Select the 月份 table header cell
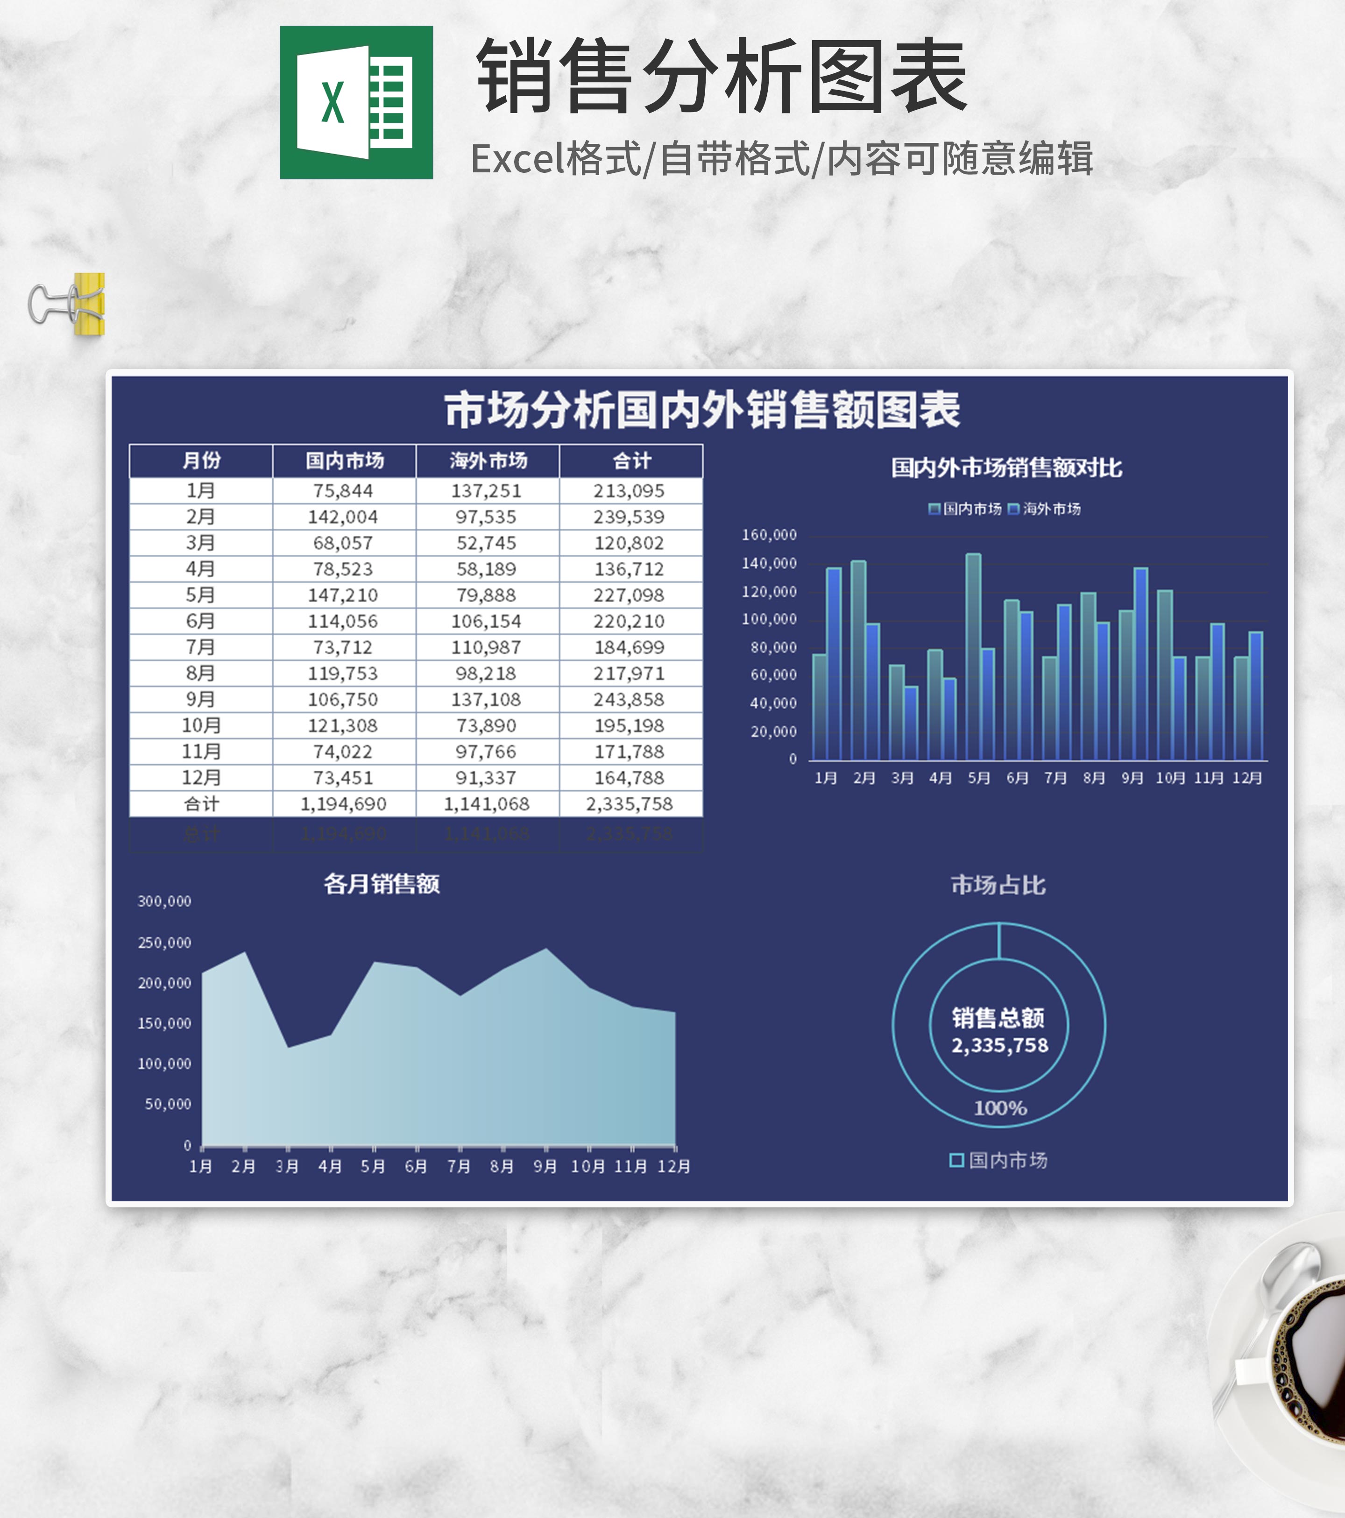Screen dimensions: 1345x1518 201,461
